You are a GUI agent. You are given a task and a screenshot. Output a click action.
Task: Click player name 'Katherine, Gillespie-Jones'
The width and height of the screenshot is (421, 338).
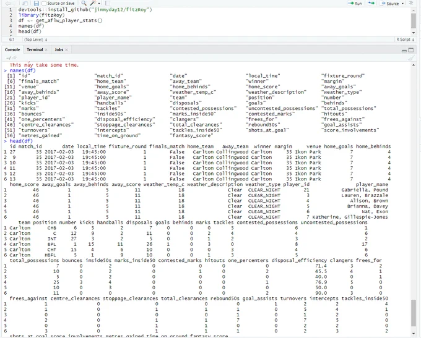pyautogui.click(x=350, y=217)
